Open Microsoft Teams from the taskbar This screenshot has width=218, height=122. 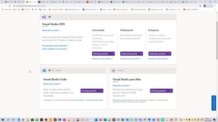coord(154,120)
